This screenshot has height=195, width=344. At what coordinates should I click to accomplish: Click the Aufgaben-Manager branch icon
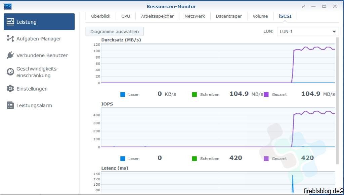(10, 38)
